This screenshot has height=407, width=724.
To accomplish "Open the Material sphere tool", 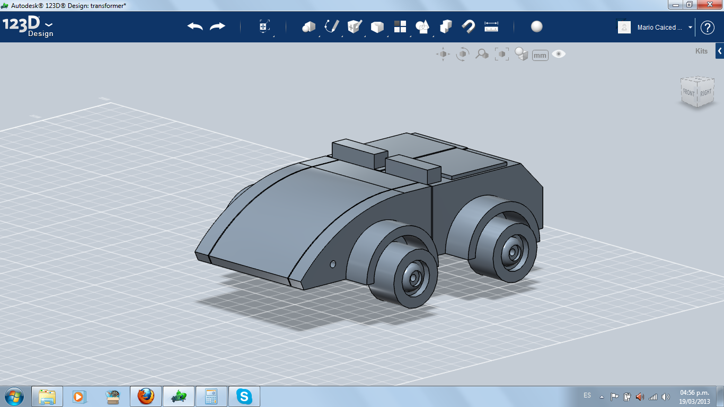I will (x=537, y=26).
